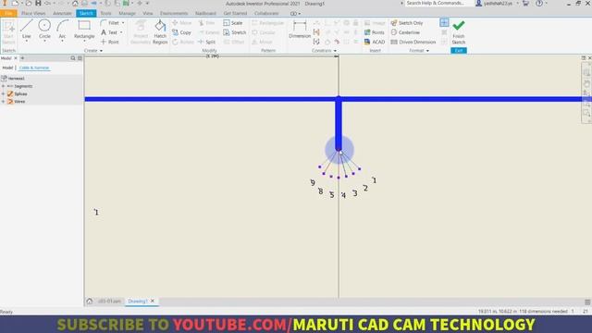Screen dimensions: 592x333
Task: Click the Home icon in quick access toolbar
Action: tap(75, 4)
